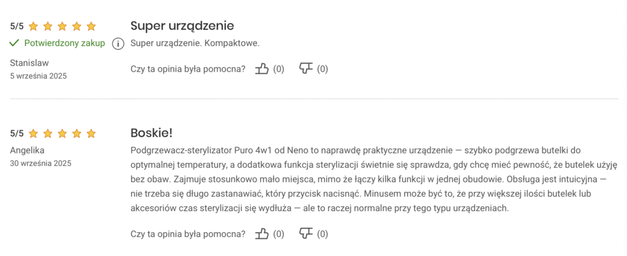This screenshot has height=256, width=627.
Task: Click thumbs-up count on Stanislaw's review
Action: pos(279,69)
